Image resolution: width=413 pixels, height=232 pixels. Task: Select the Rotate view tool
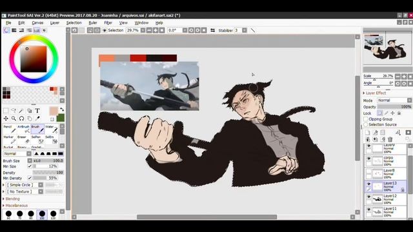[21, 119]
